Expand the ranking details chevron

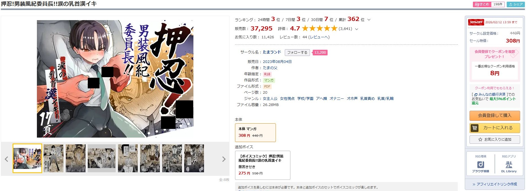click(x=369, y=20)
